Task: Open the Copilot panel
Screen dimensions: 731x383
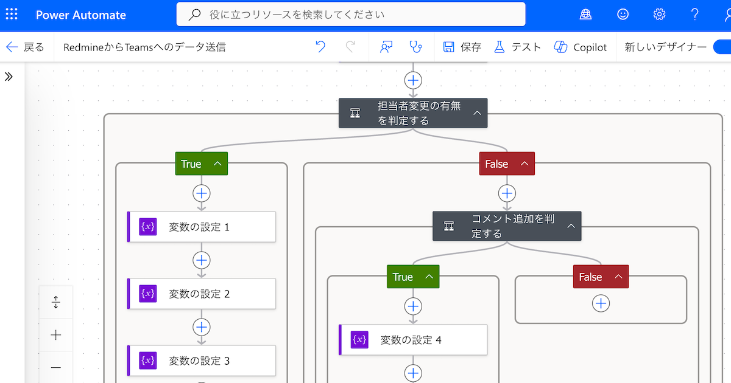Action: click(581, 47)
